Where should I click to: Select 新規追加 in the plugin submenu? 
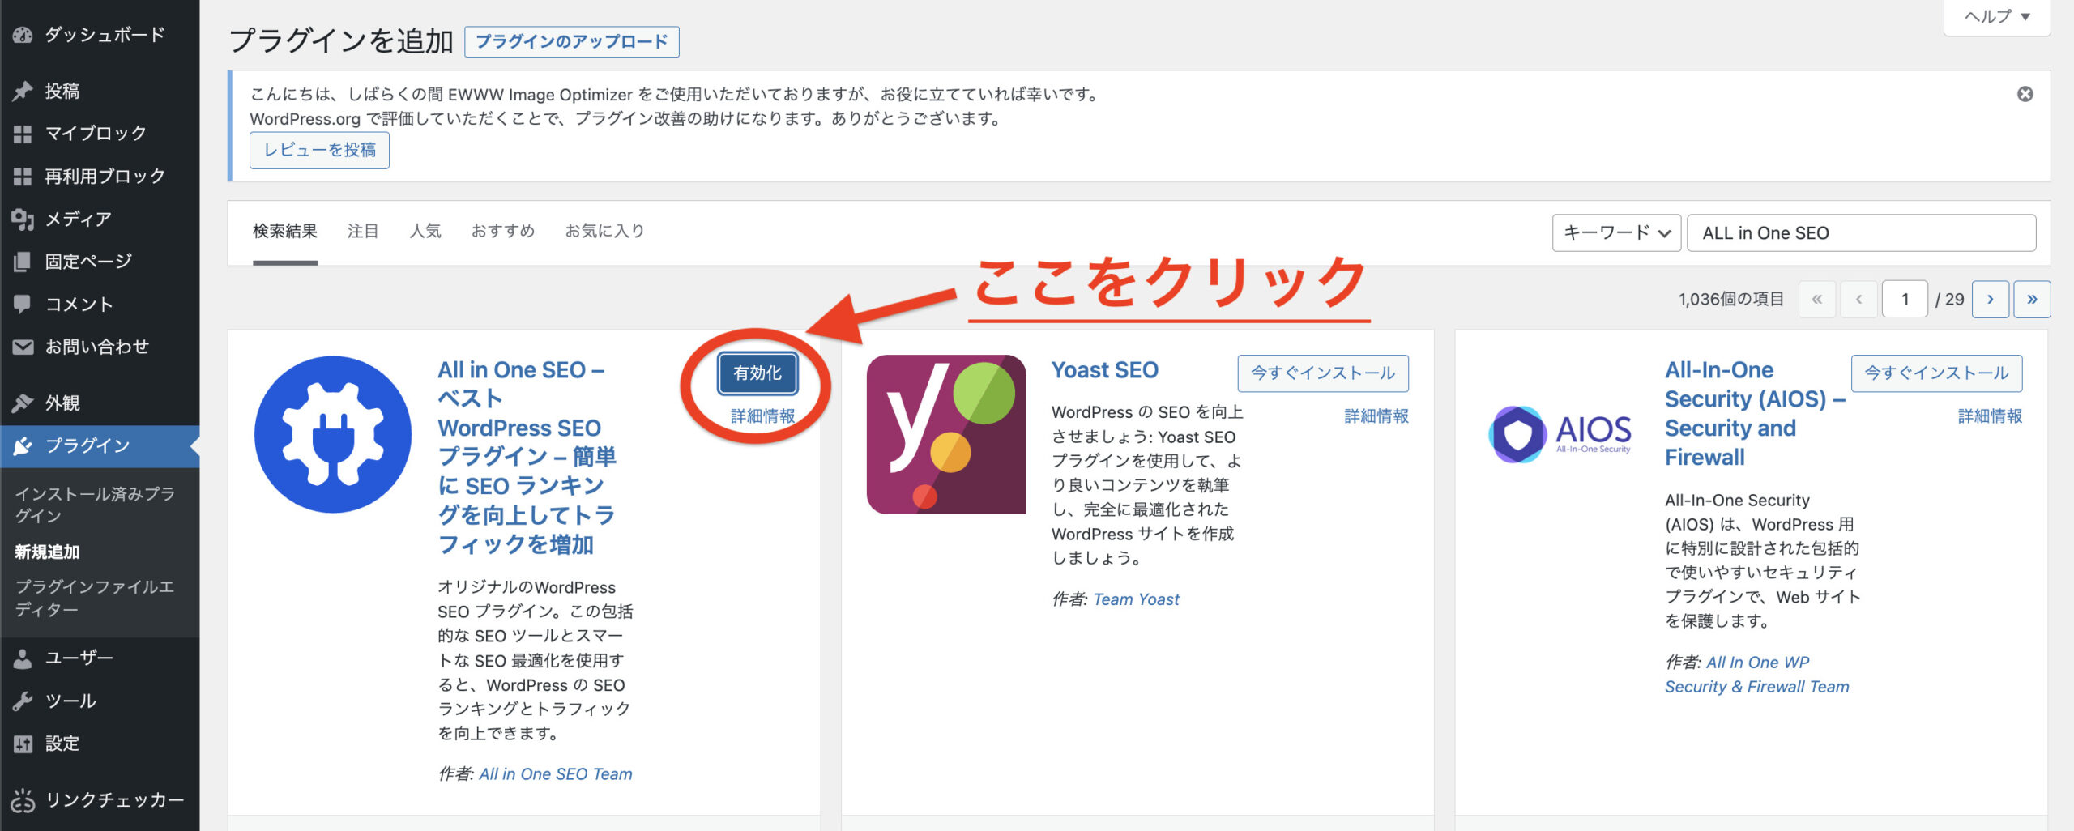[47, 552]
